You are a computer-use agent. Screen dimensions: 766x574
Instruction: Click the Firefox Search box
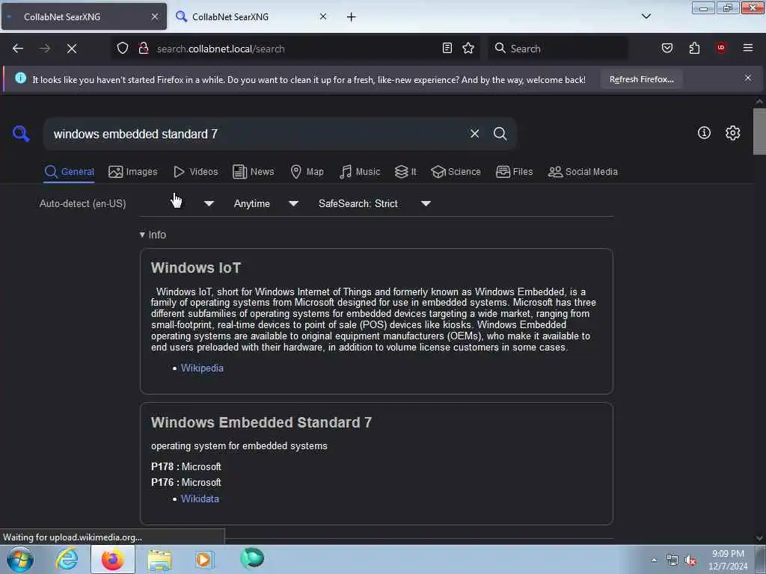point(558,49)
